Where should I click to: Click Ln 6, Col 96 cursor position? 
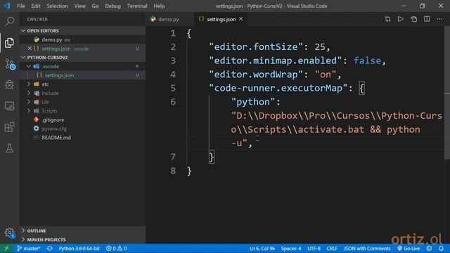point(262,248)
